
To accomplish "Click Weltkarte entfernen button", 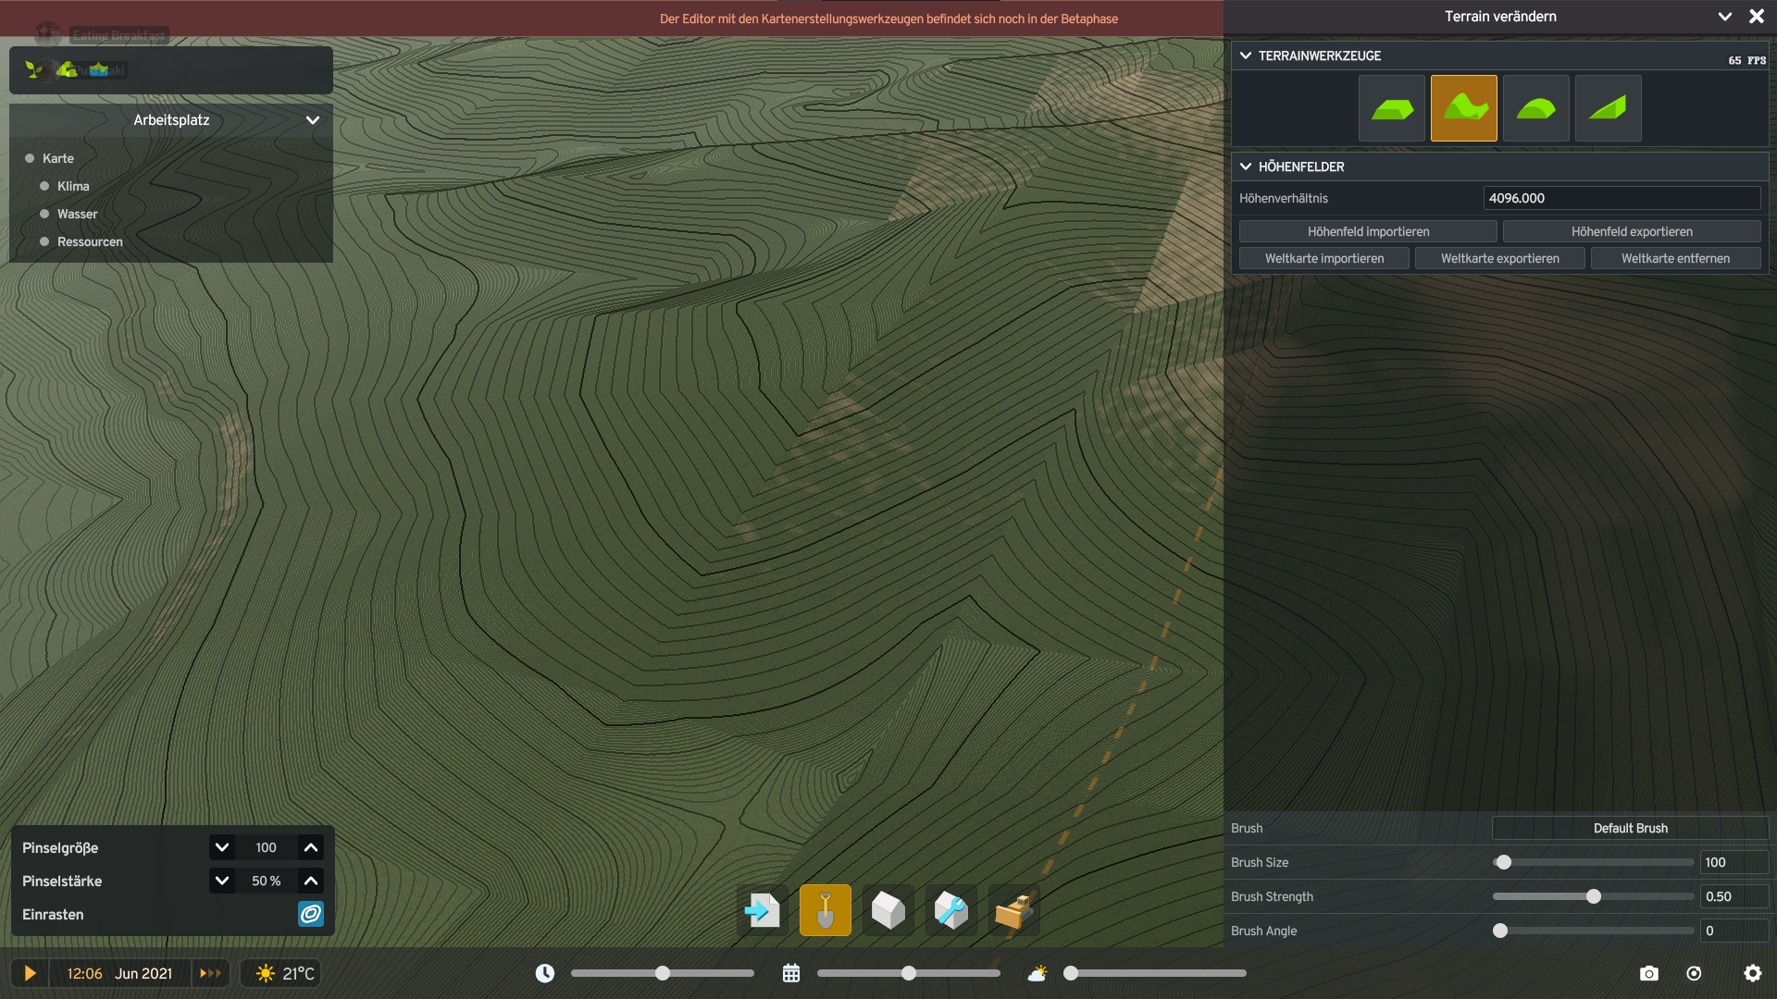I will (x=1675, y=258).
